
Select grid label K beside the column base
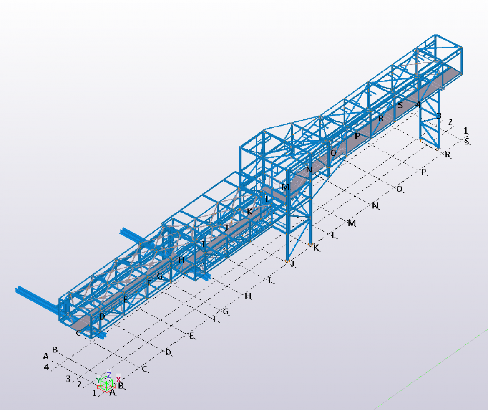tap(317, 248)
